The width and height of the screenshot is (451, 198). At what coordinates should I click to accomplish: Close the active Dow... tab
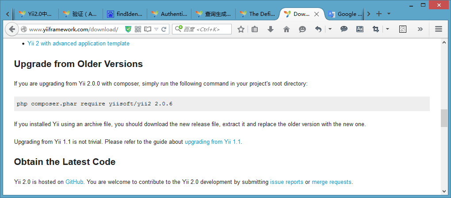click(316, 14)
